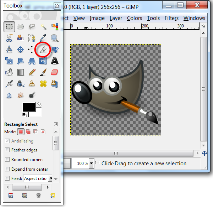The width and height of the screenshot is (213, 207).
Task: Select the Smudge finger tool
Action: 20,95
